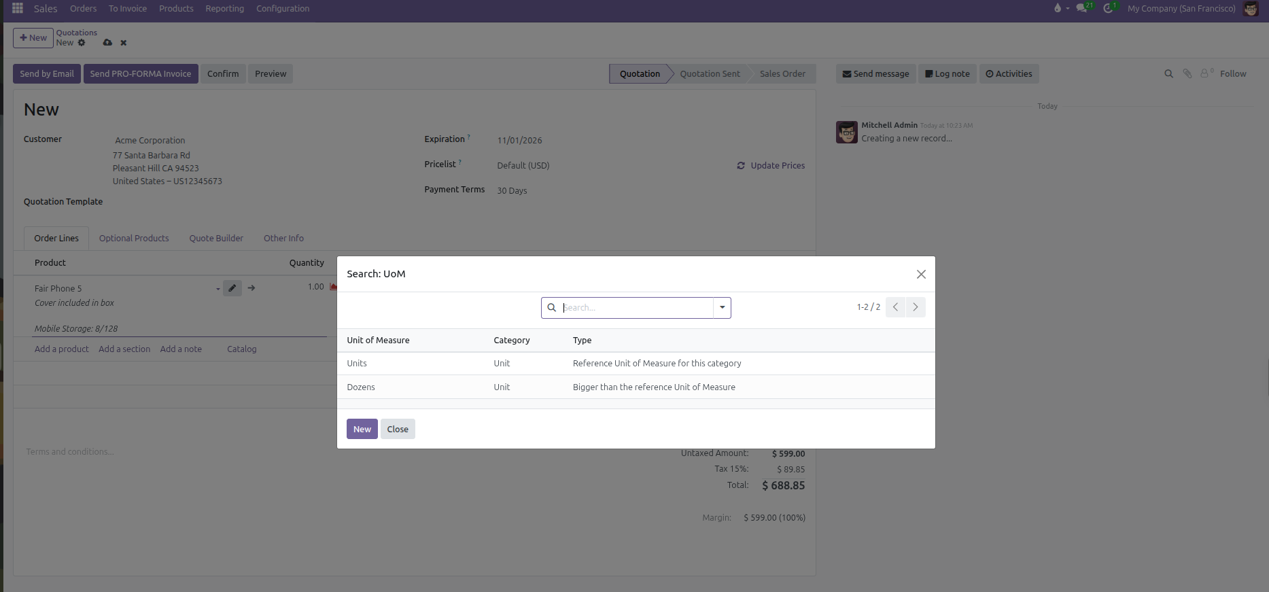1269x592 pixels.
Task: Click the gear actions icon beside New
Action: (82, 42)
